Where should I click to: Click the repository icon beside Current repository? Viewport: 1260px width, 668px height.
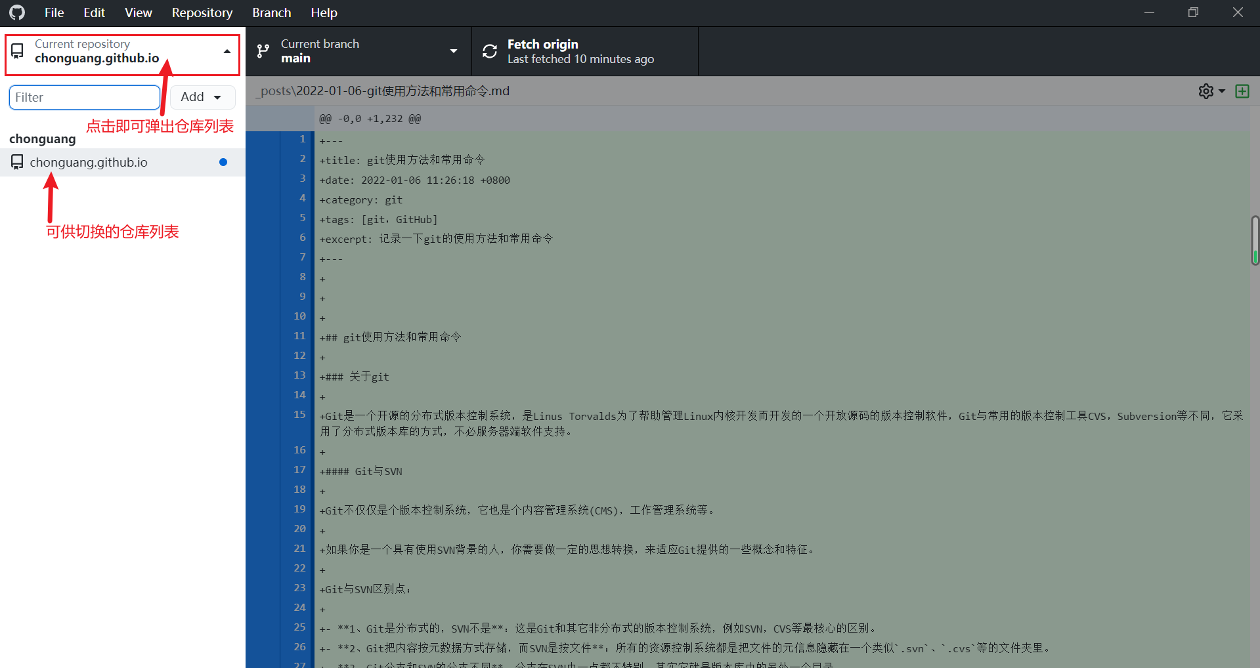[x=18, y=51]
